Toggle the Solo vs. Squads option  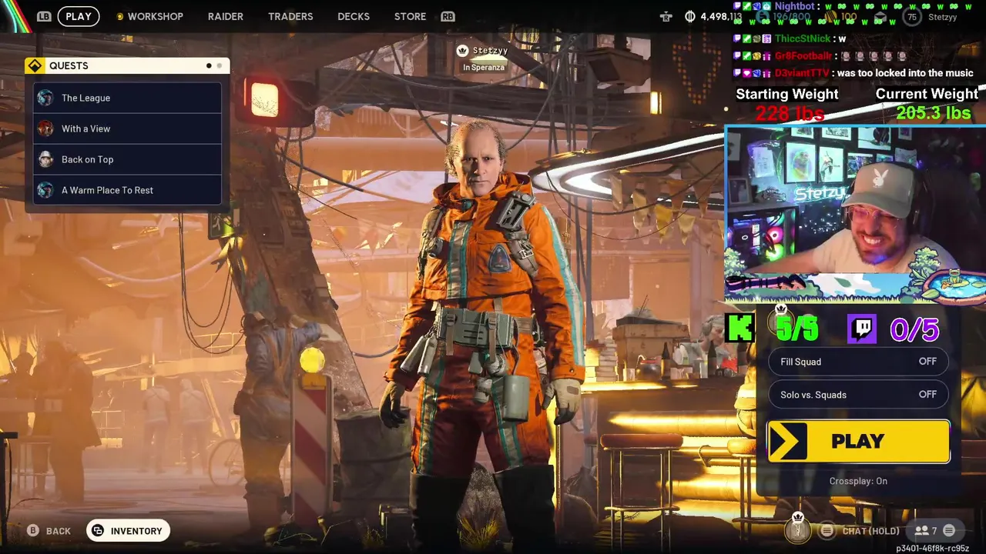point(858,395)
